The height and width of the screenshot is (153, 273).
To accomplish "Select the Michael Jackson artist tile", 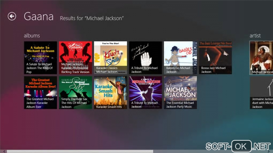I will [261, 58].
